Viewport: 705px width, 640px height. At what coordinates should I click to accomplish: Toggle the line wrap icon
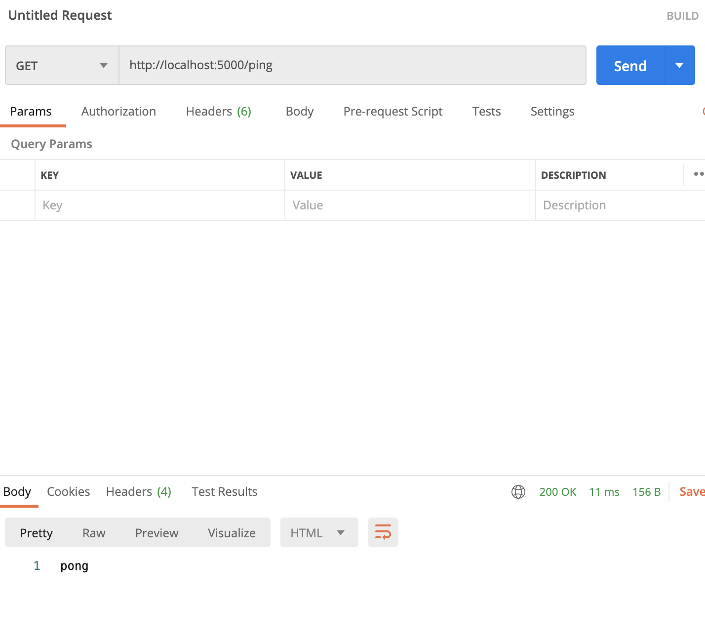click(x=383, y=532)
